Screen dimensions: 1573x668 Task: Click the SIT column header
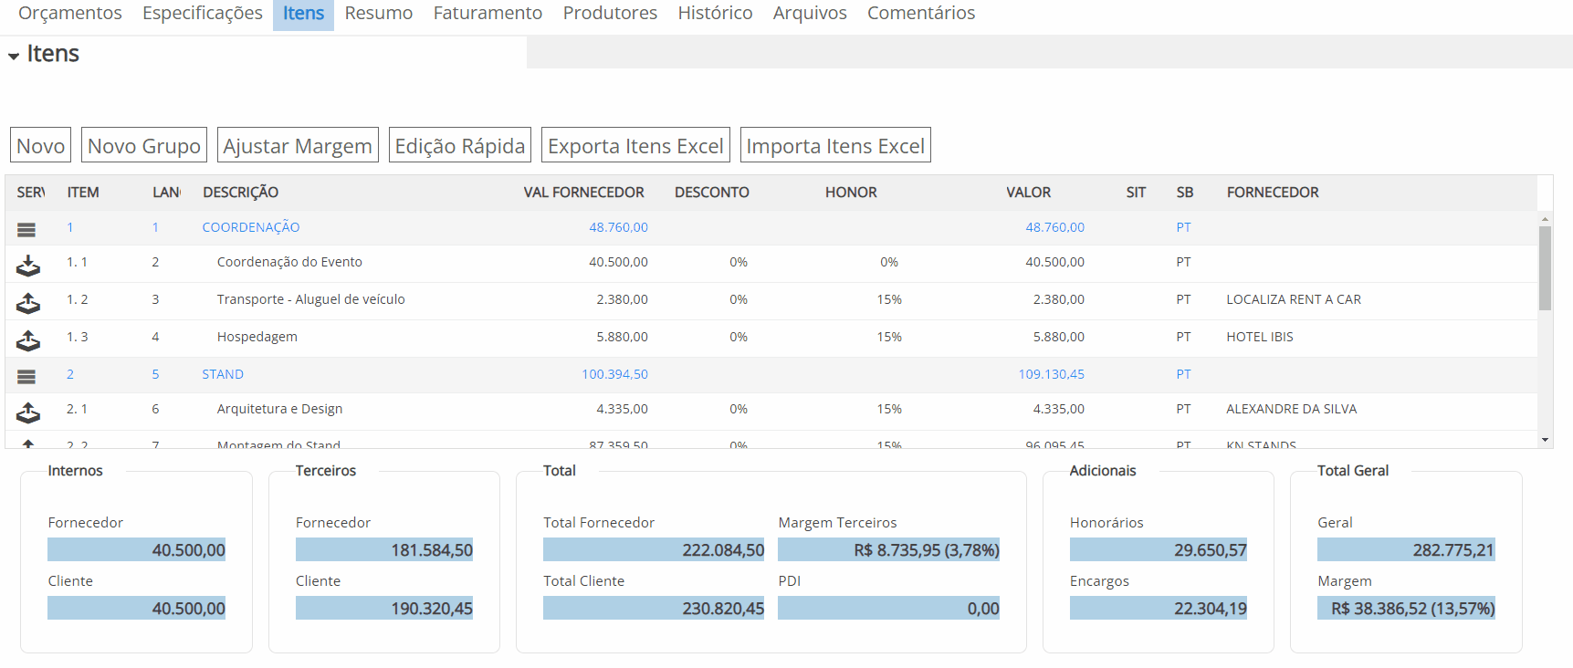pyautogui.click(x=1136, y=193)
